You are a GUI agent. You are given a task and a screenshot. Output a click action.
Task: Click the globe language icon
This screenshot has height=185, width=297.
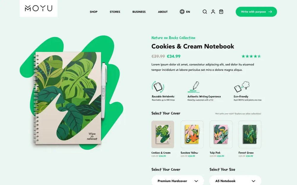pyautogui.click(x=182, y=12)
